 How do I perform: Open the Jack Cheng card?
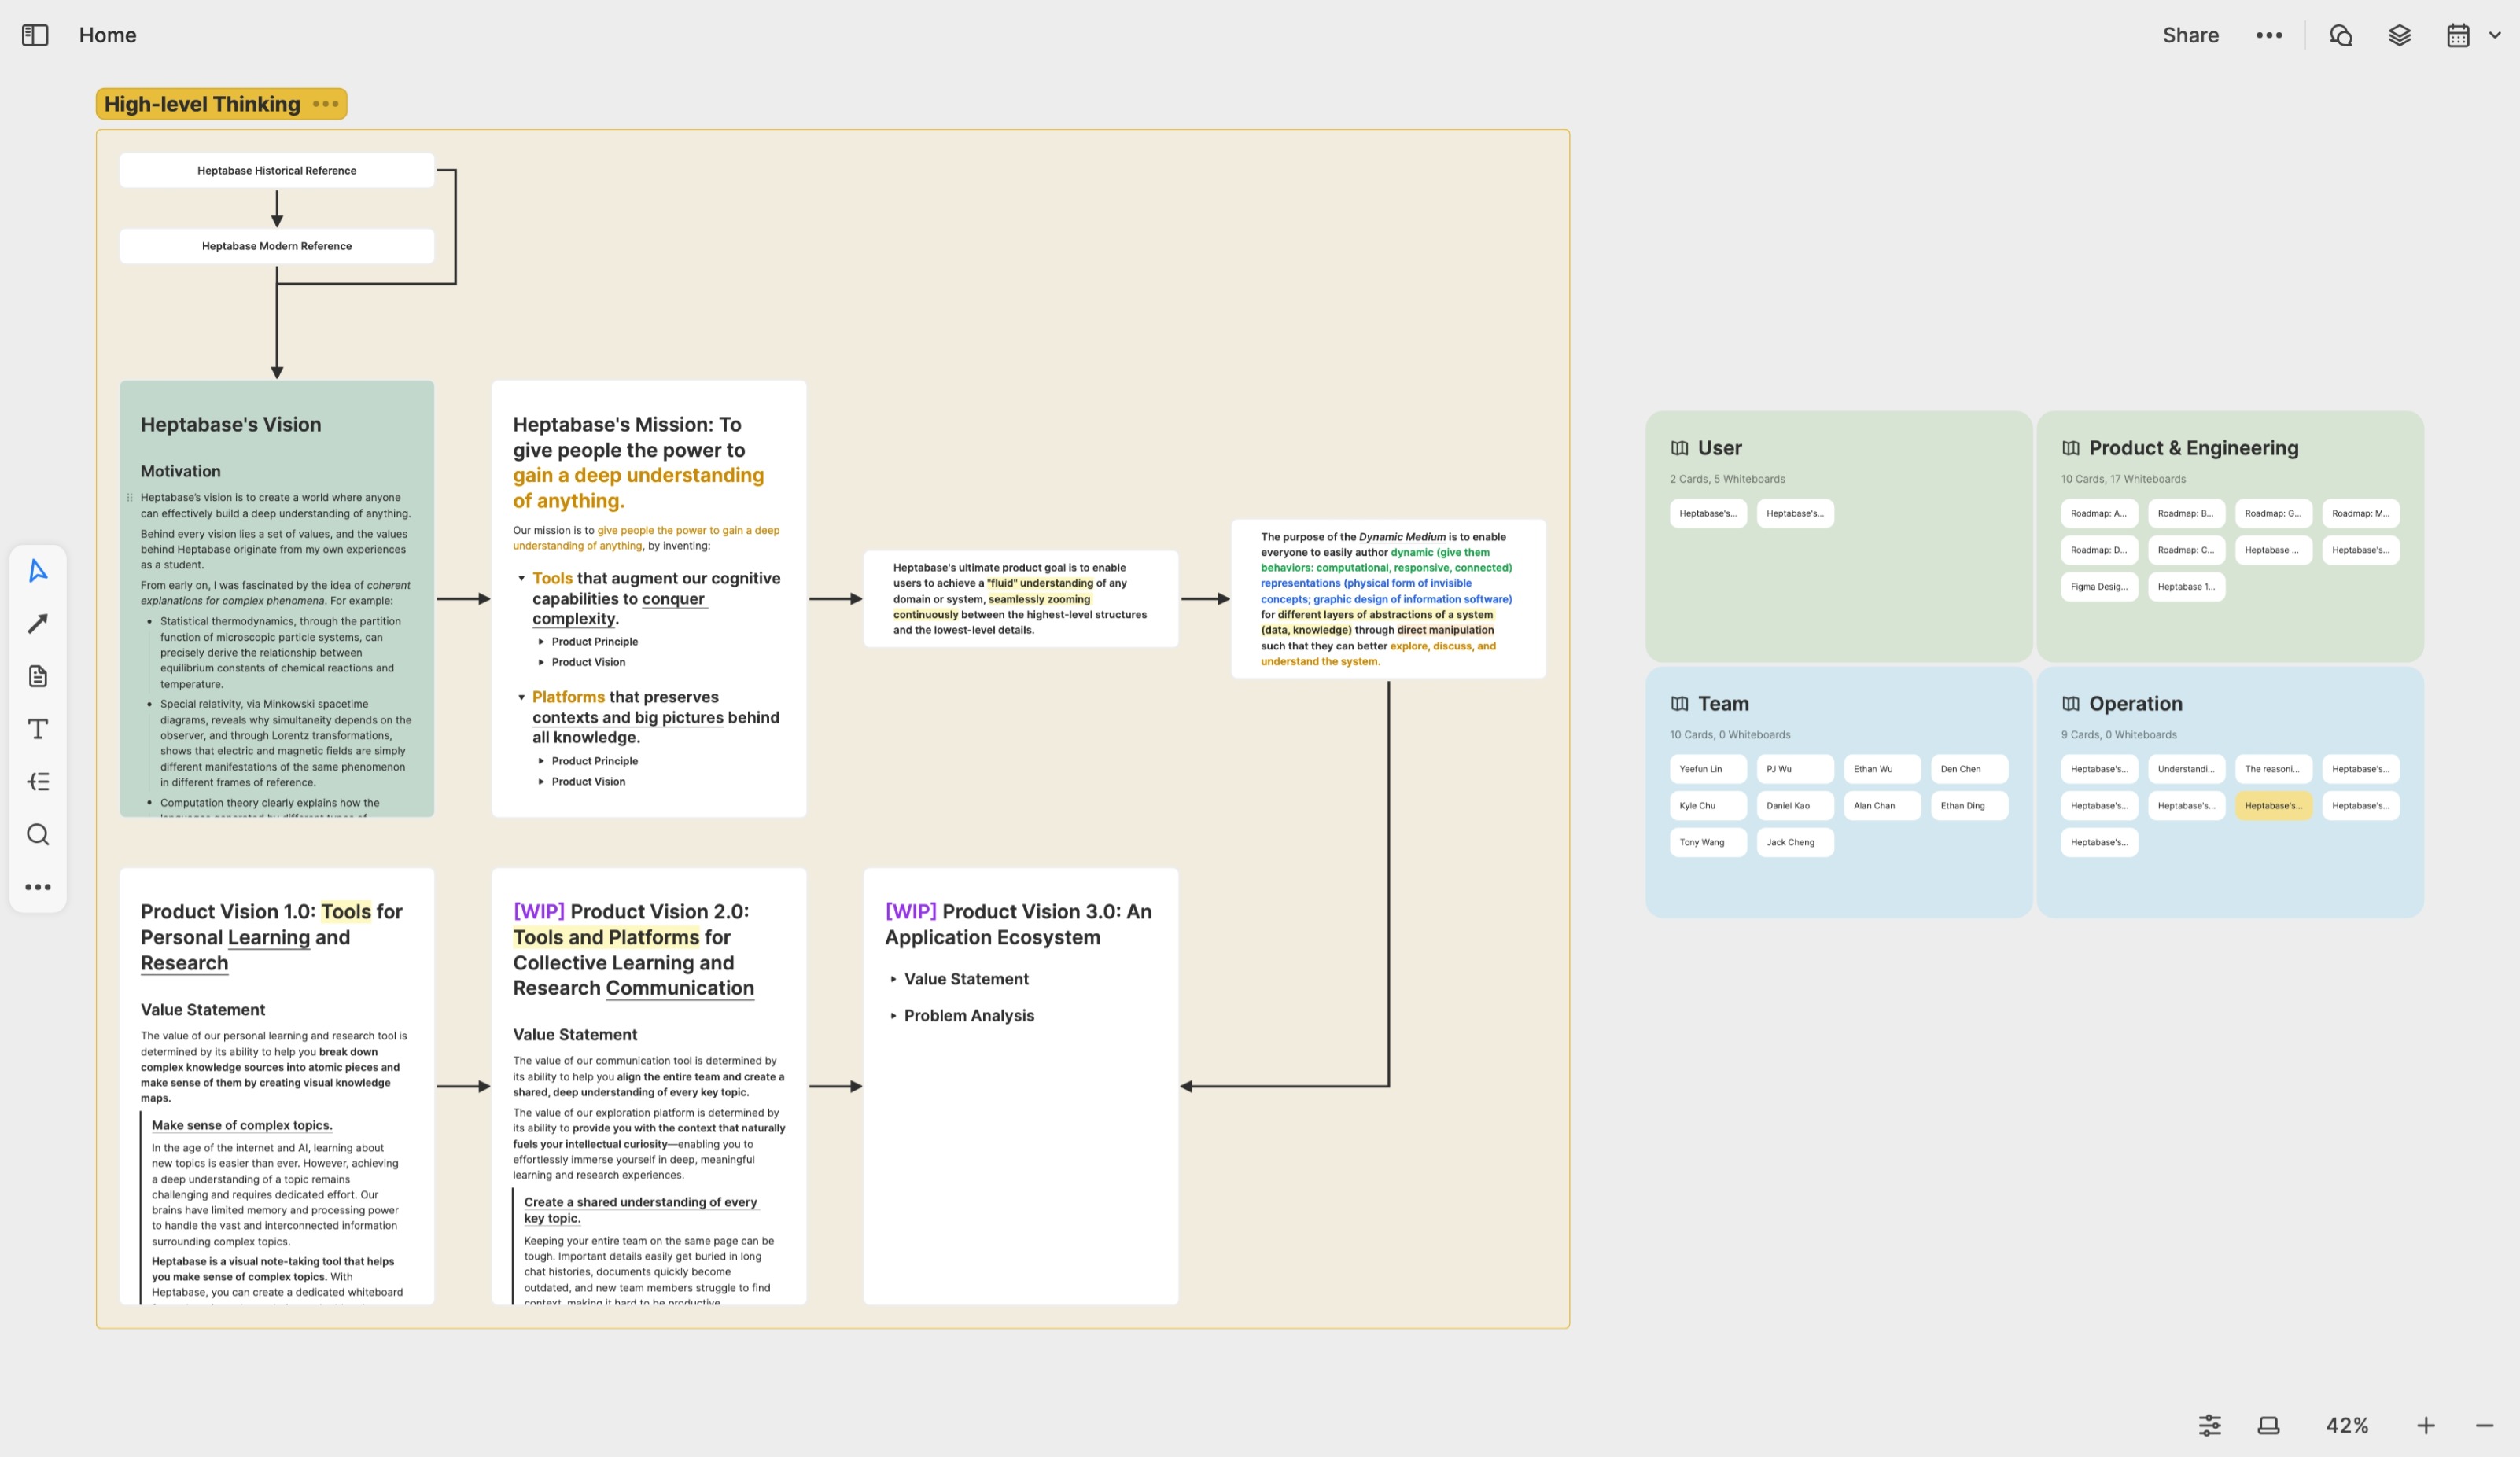(x=1795, y=842)
